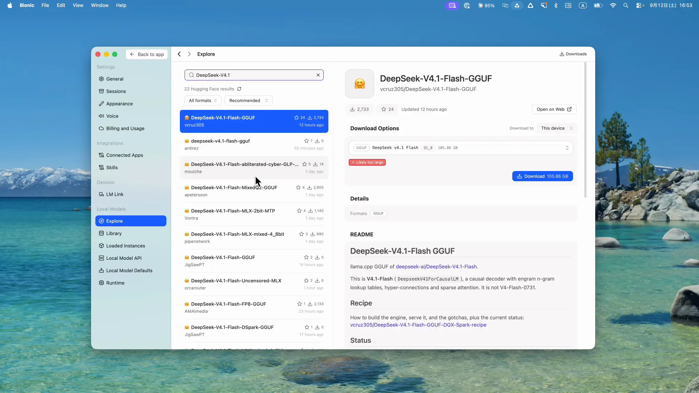The width and height of the screenshot is (699, 393).
Task: Click the Skills sidebar icon
Action: pos(101,167)
